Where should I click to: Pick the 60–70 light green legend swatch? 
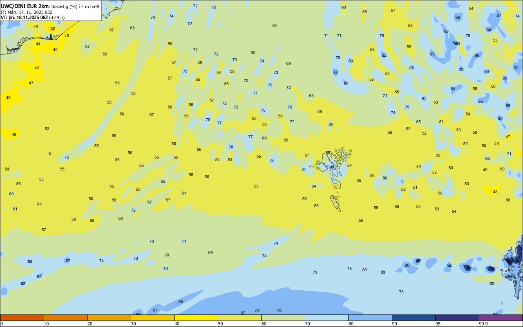pos(283,318)
